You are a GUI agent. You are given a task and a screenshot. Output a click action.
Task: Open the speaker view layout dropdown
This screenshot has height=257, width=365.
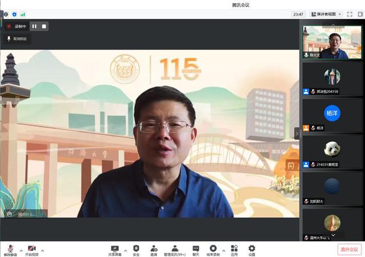click(x=326, y=14)
